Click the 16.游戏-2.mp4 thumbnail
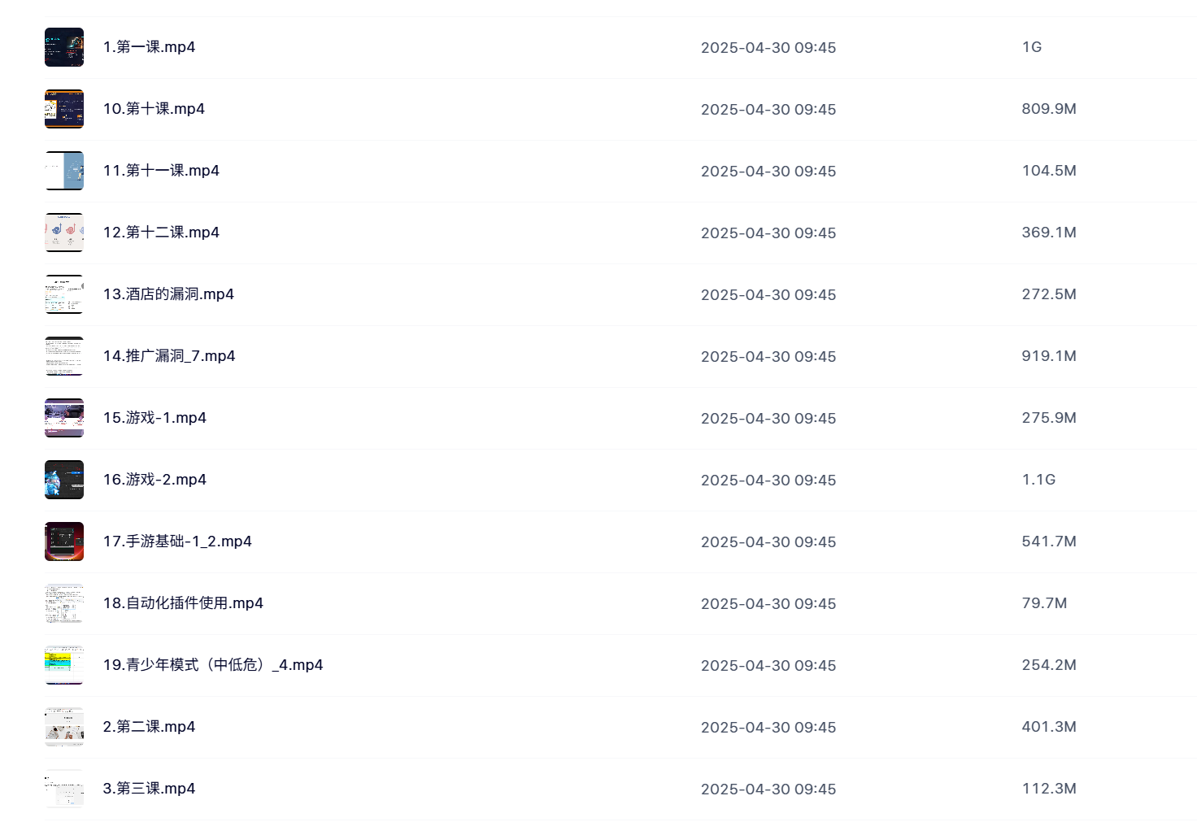Viewport: 1197px width, 822px height. click(x=64, y=480)
